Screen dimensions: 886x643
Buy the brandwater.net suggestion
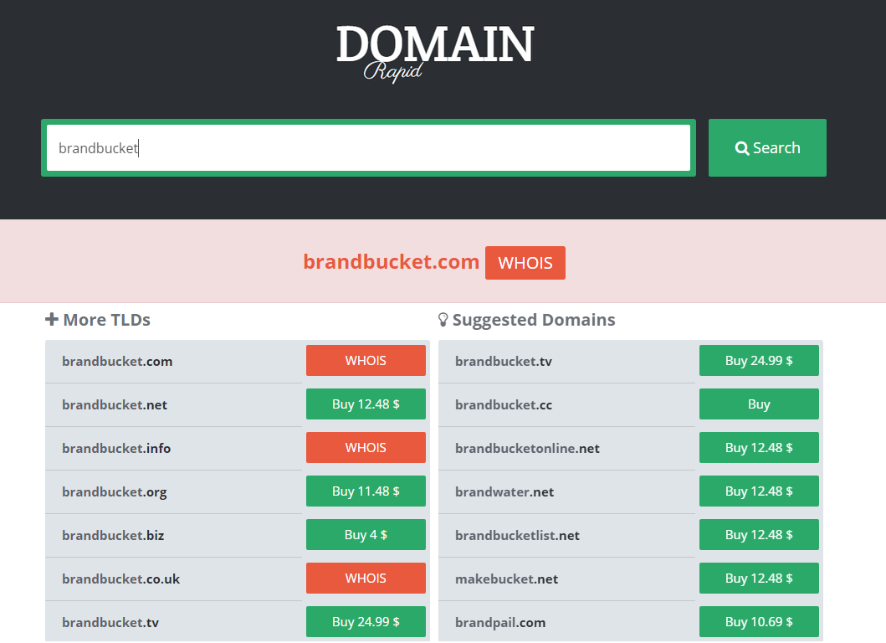click(x=759, y=491)
